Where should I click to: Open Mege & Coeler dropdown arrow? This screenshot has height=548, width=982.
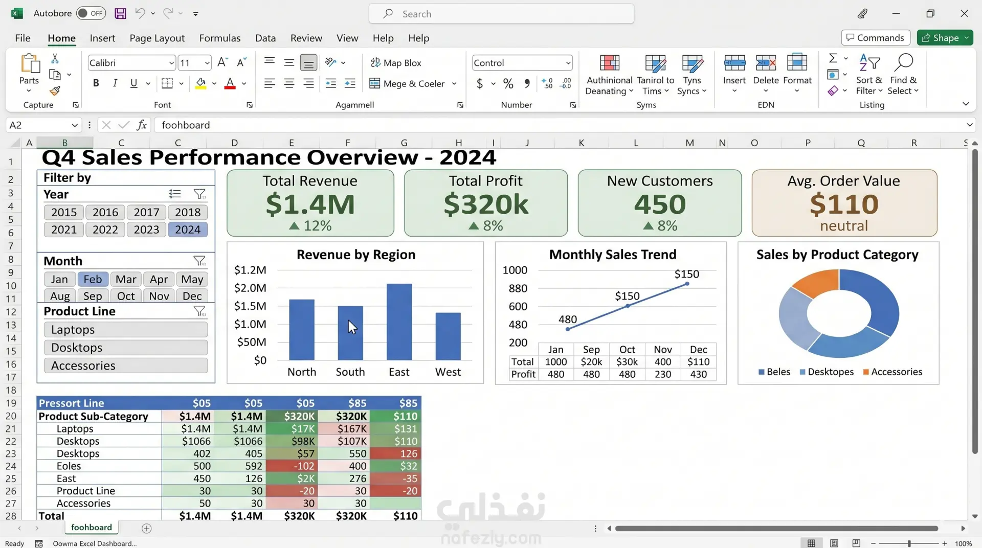[454, 83]
